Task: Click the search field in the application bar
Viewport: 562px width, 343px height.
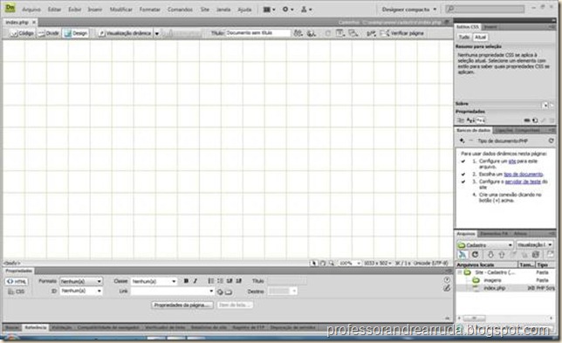Action: 485,9
